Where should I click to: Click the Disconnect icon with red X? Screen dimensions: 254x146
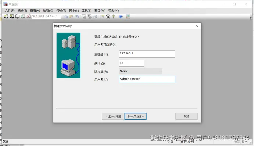tap(29, 17)
